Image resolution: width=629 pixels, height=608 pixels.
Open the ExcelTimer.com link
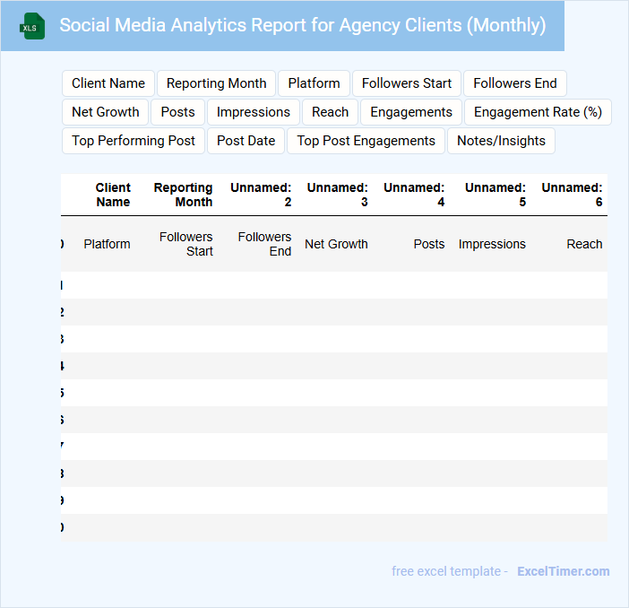[563, 571]
